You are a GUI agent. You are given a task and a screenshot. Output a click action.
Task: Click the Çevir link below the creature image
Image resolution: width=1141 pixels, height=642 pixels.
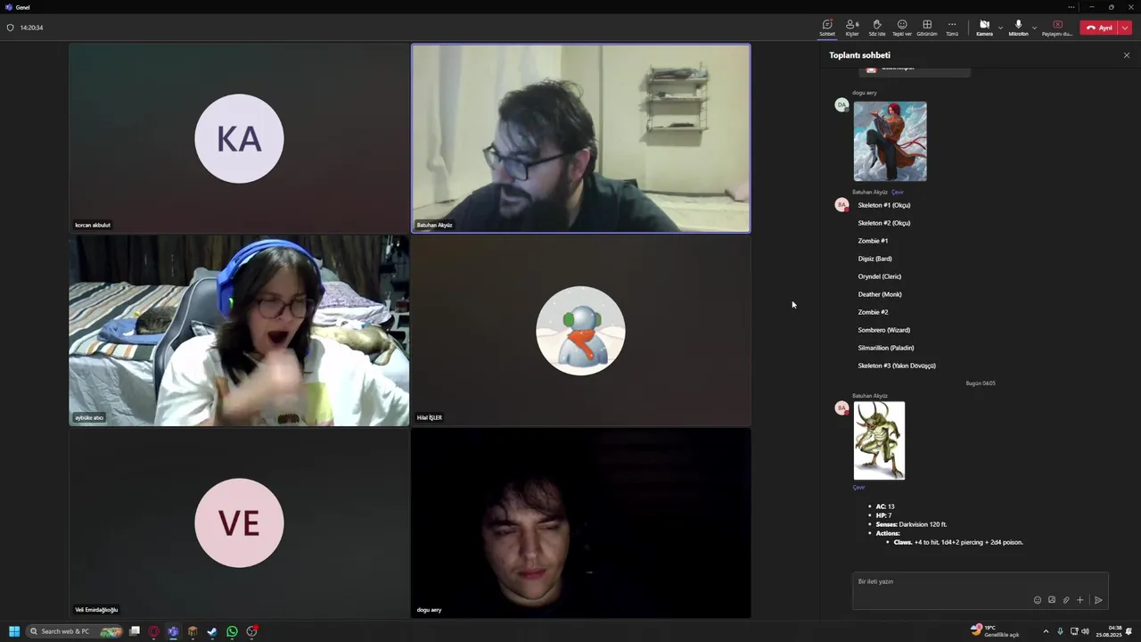859,488
